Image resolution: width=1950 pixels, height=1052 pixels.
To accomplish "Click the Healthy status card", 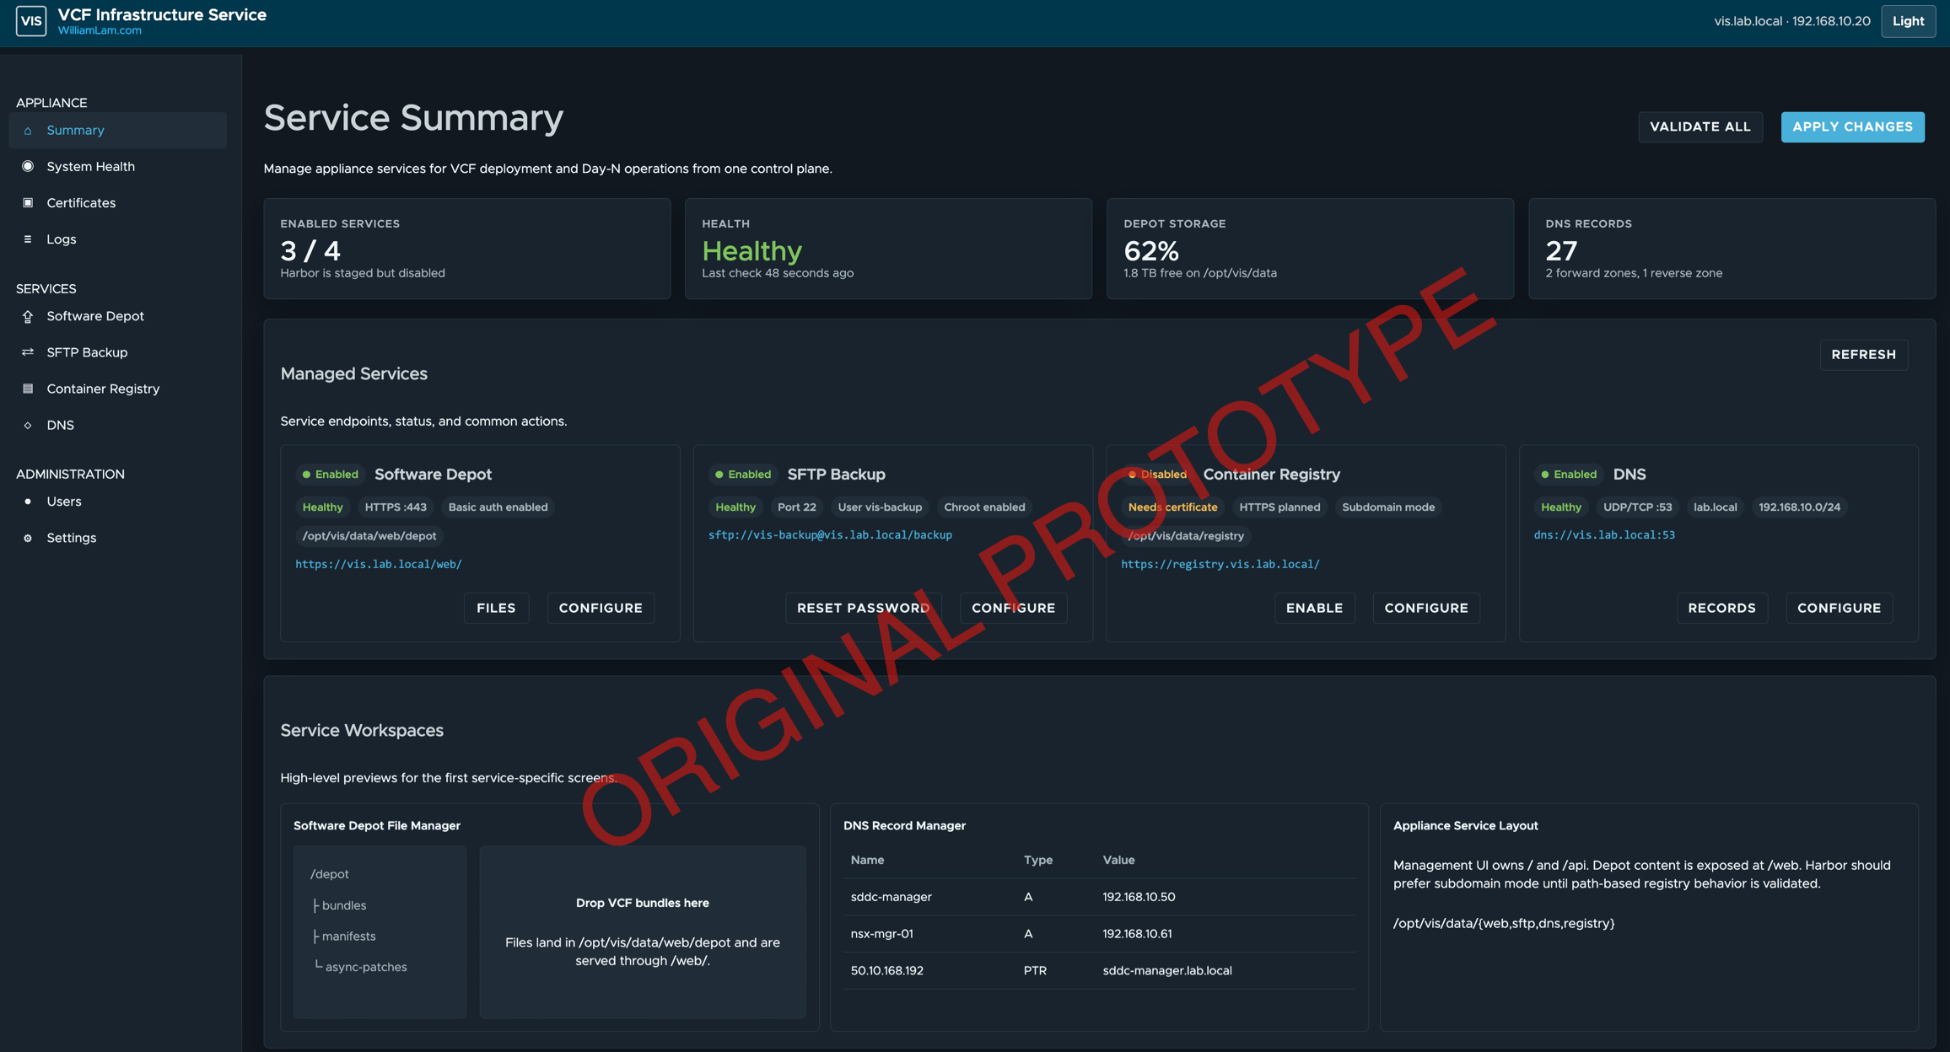I will pos(888,249).
